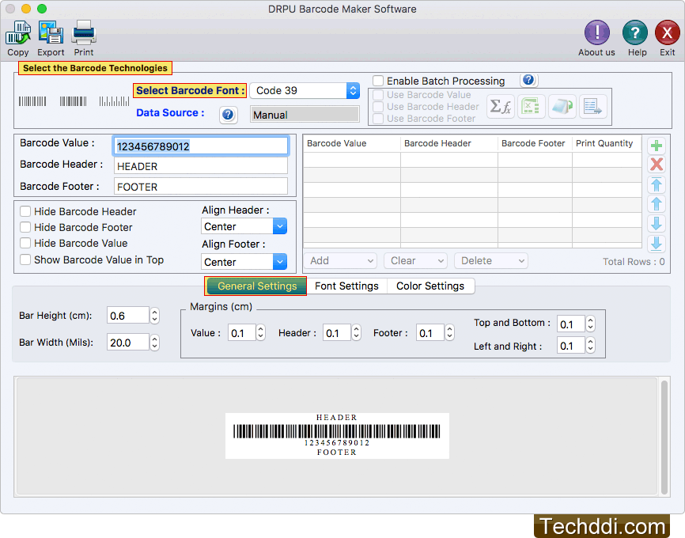
Task: Click the move row up arrow icon
Action: pyautogui.click(x=657, y=204)
